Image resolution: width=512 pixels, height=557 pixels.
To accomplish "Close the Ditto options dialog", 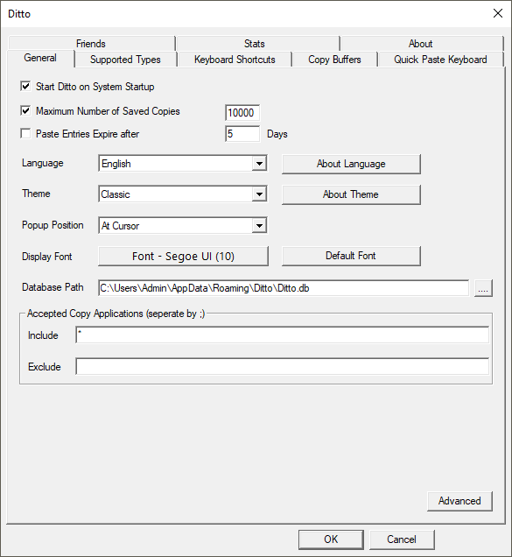I will (x=498, y=13).
